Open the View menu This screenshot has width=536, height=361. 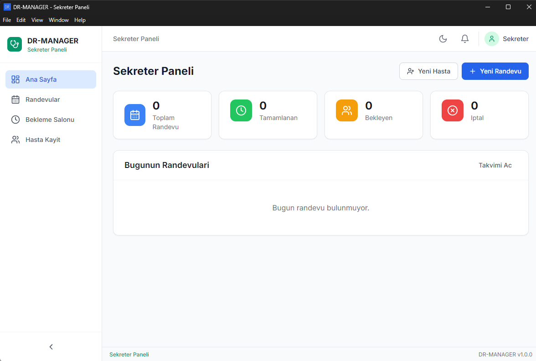[x=37, y=20]
